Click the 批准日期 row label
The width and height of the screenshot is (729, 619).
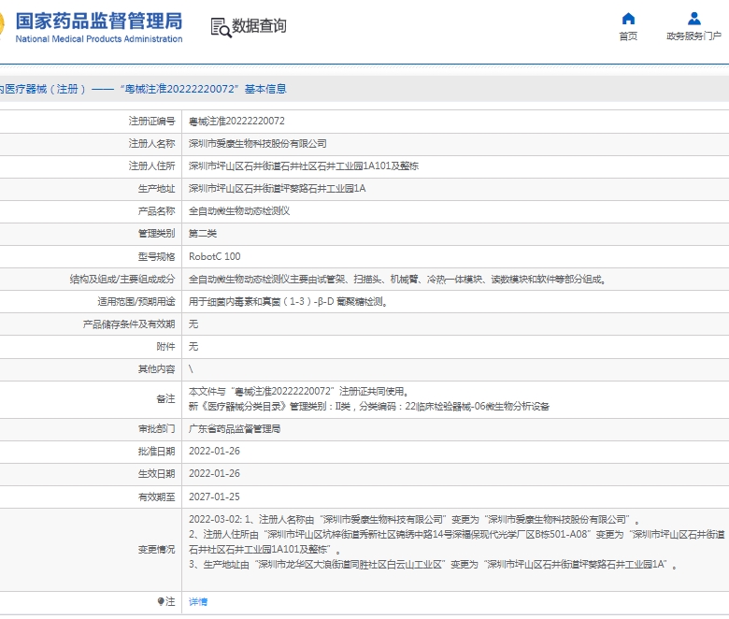(157, 451)
